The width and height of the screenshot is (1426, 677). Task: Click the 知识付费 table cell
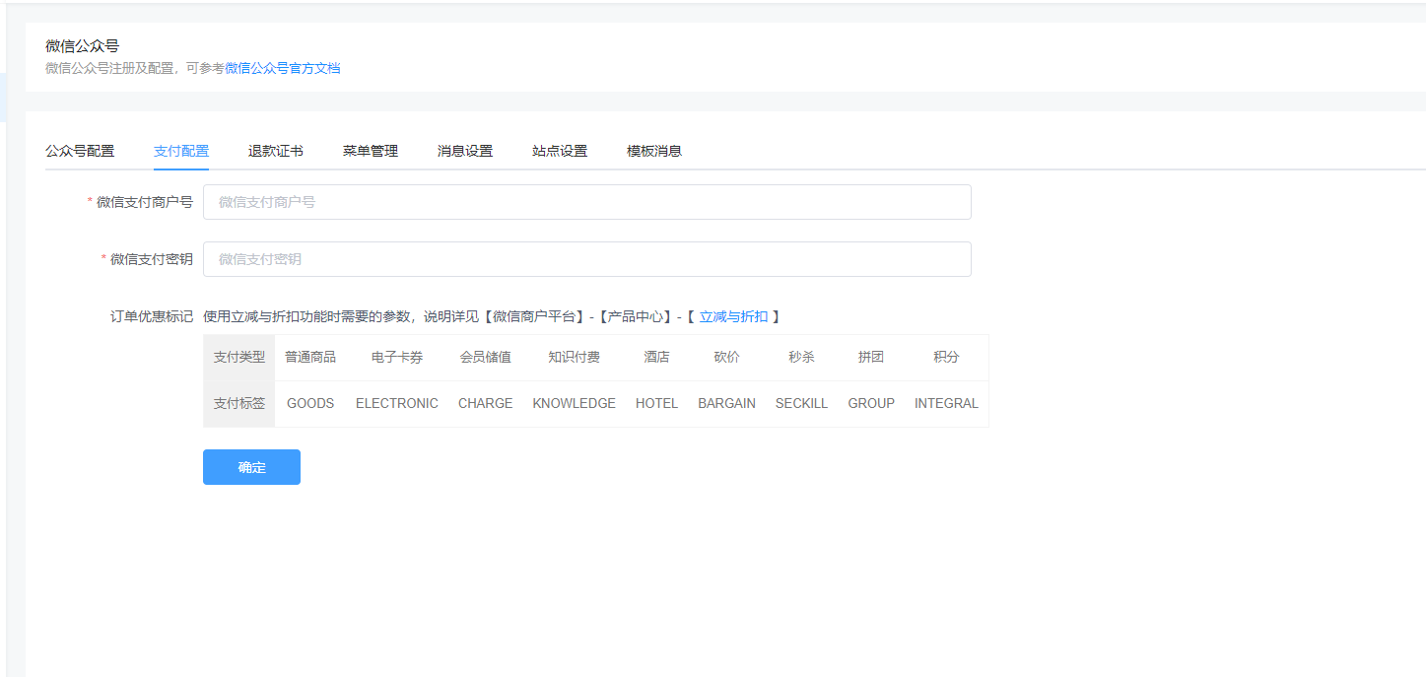tap(575, 357)
